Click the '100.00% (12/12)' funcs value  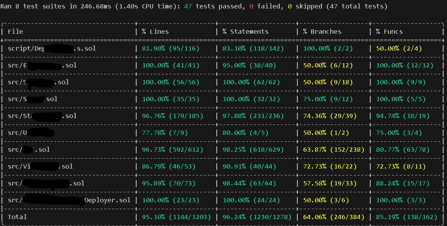click(x=405, y=65)
